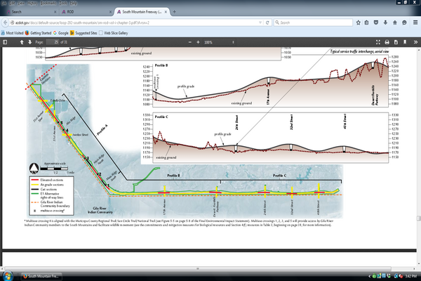Open the Getting Started bookmark
The width and height of the screenshot is (421, 281).
coord(38,32)
